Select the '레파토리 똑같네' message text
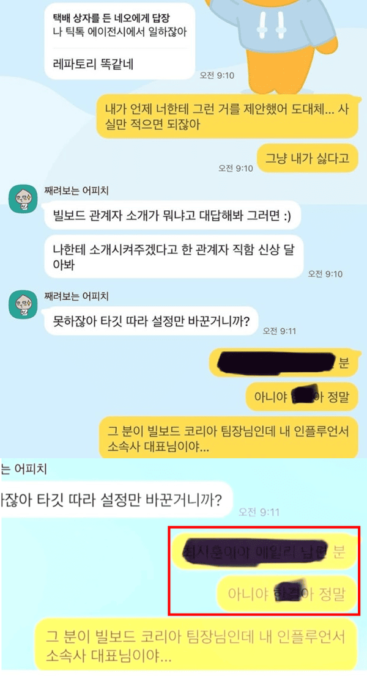This screenshot has height=679, width=367. [x=93, y=64]
